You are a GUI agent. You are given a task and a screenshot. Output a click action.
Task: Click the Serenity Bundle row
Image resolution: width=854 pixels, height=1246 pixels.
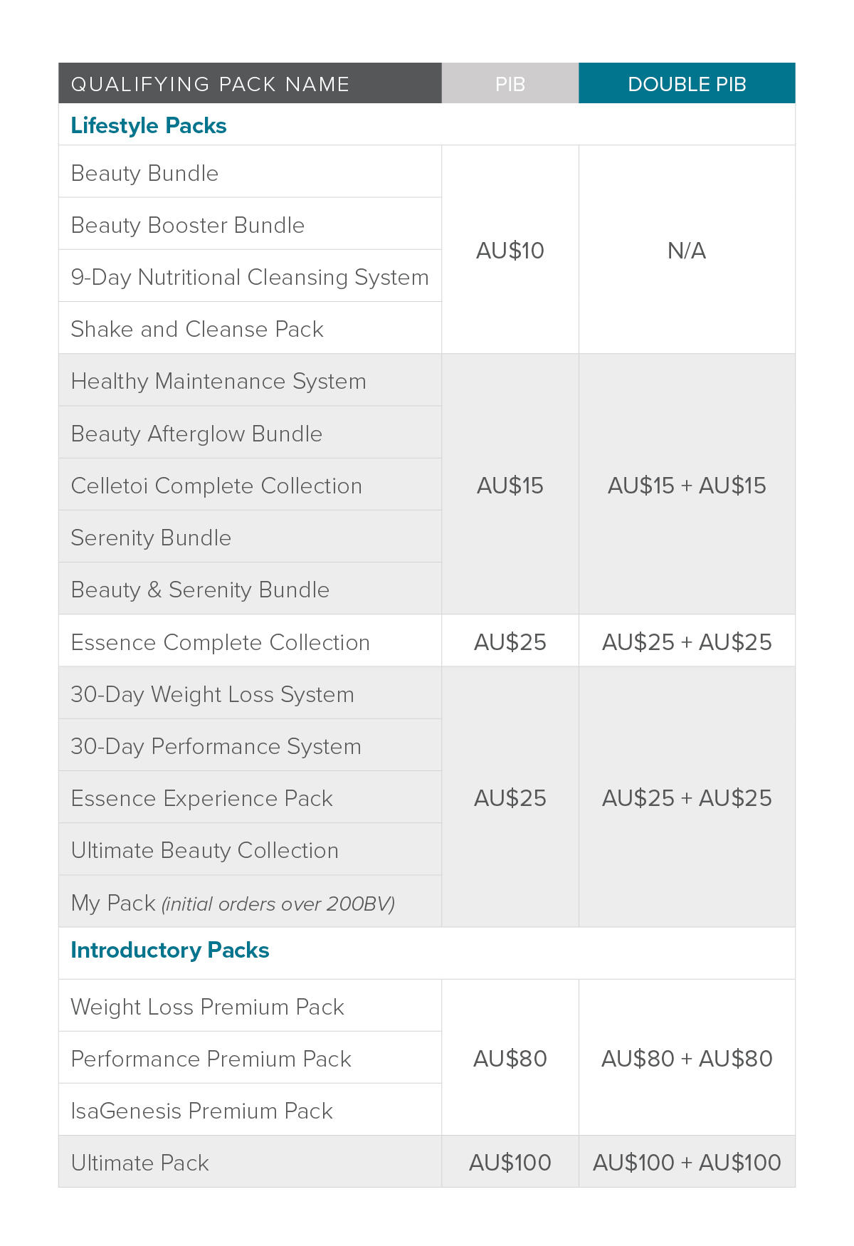250,537
